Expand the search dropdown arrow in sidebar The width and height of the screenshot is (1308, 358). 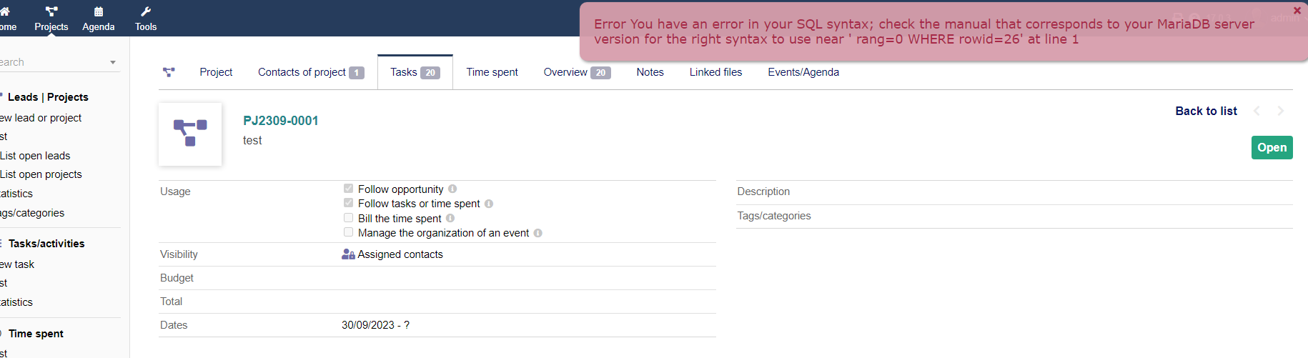(113, 63)
